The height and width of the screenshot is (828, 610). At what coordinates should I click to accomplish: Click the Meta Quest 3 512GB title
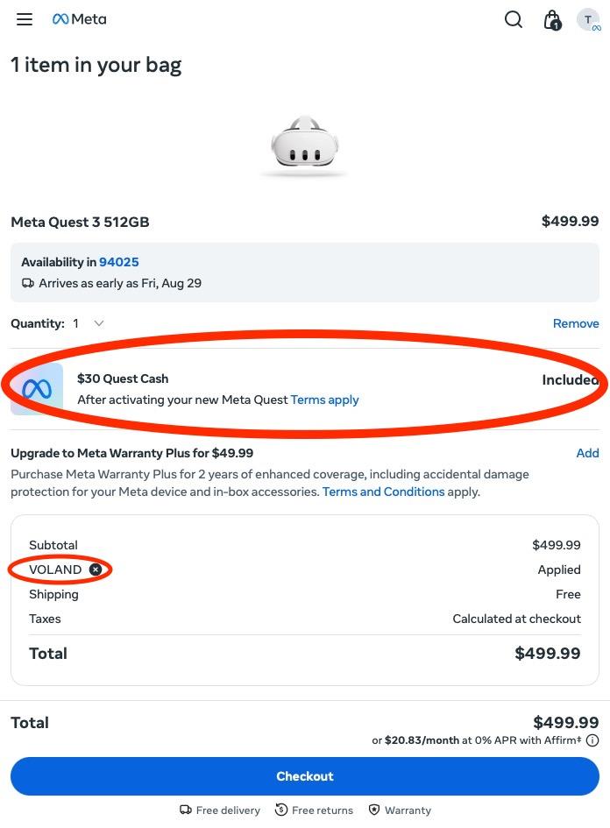tap(80, 222)
